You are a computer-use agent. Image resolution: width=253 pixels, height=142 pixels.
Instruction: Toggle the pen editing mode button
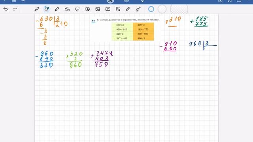[111, 1]
